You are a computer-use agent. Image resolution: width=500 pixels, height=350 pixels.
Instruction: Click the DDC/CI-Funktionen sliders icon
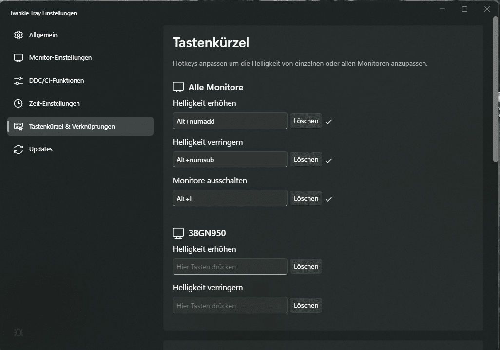pos(19,81)
